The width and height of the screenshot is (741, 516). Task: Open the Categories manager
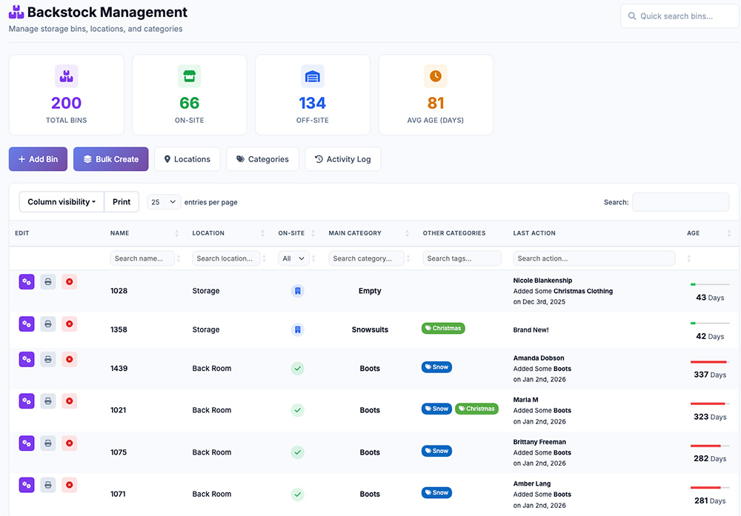(262, 158)
